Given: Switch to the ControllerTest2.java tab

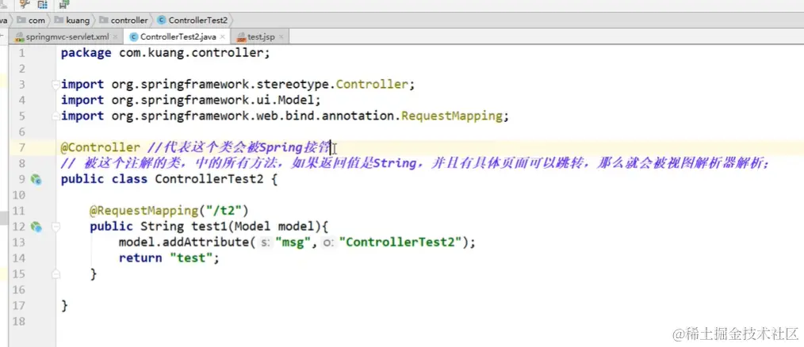Looking at the screenshot, I should 178,37.
